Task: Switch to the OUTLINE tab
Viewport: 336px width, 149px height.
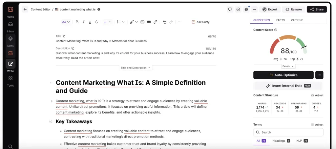Action: point(297,20)
